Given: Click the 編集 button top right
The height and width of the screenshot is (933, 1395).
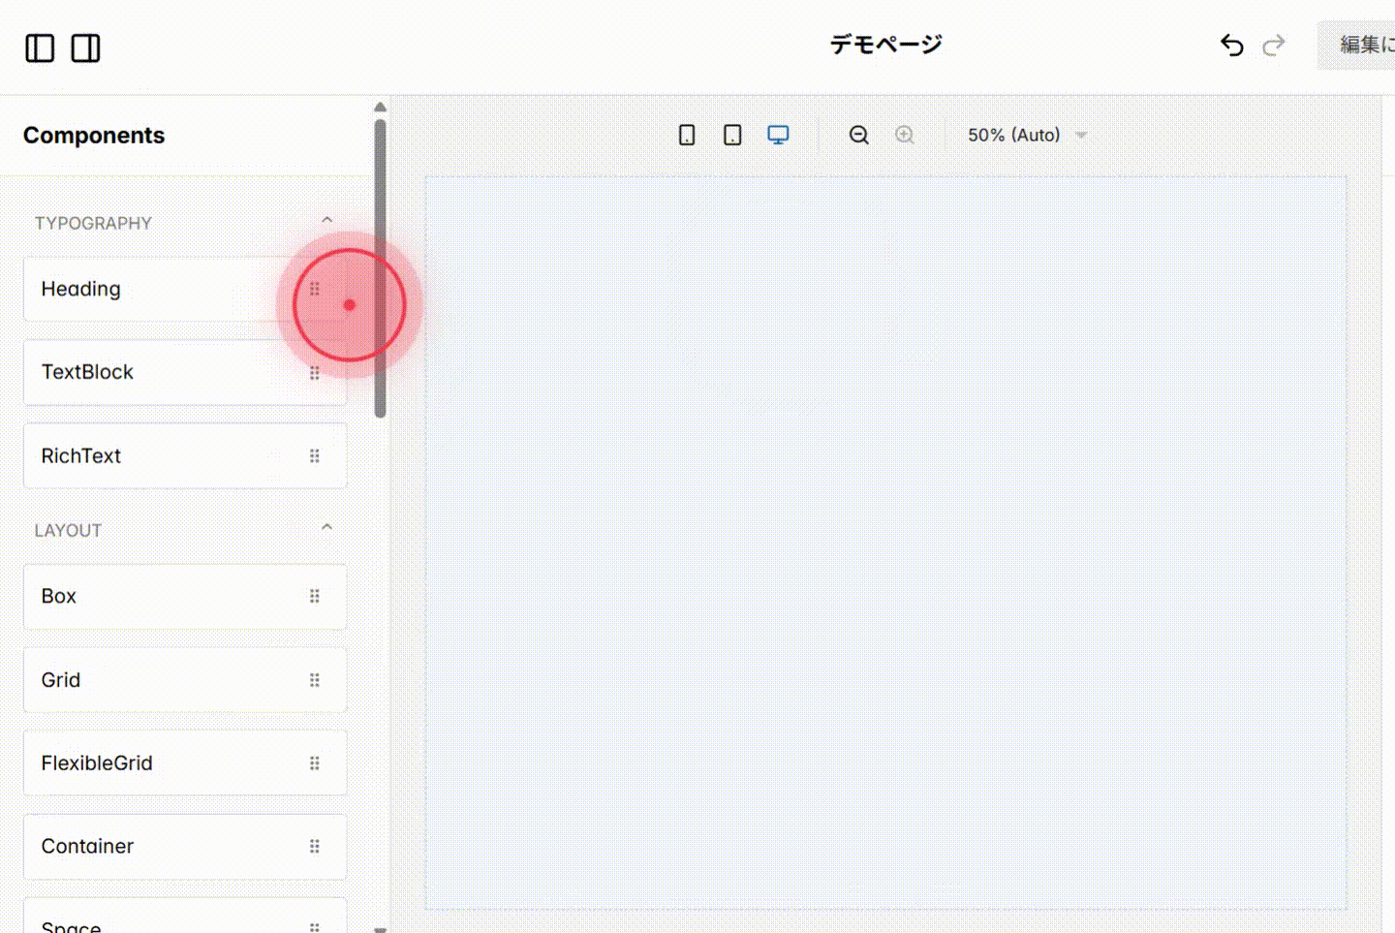Looking at the screenshot, I should point(1363,45).
